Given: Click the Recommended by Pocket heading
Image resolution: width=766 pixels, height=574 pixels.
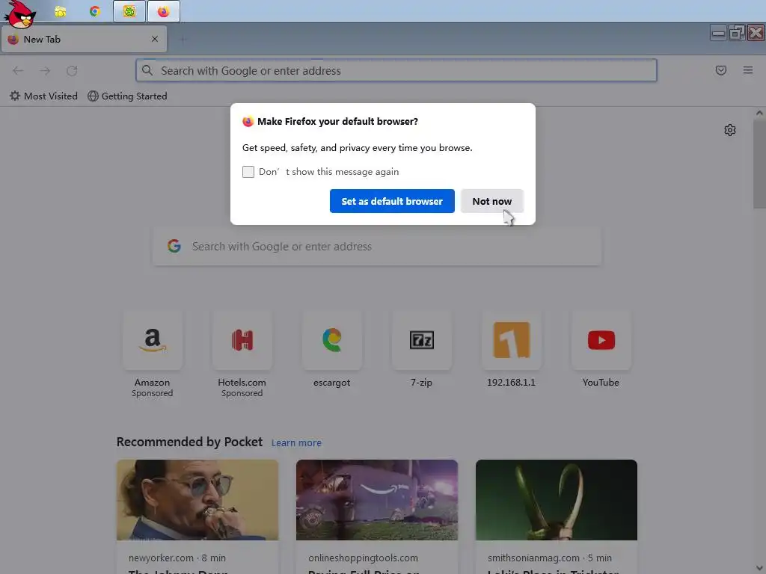Looking at the screenshot, I should click(189, 442).
